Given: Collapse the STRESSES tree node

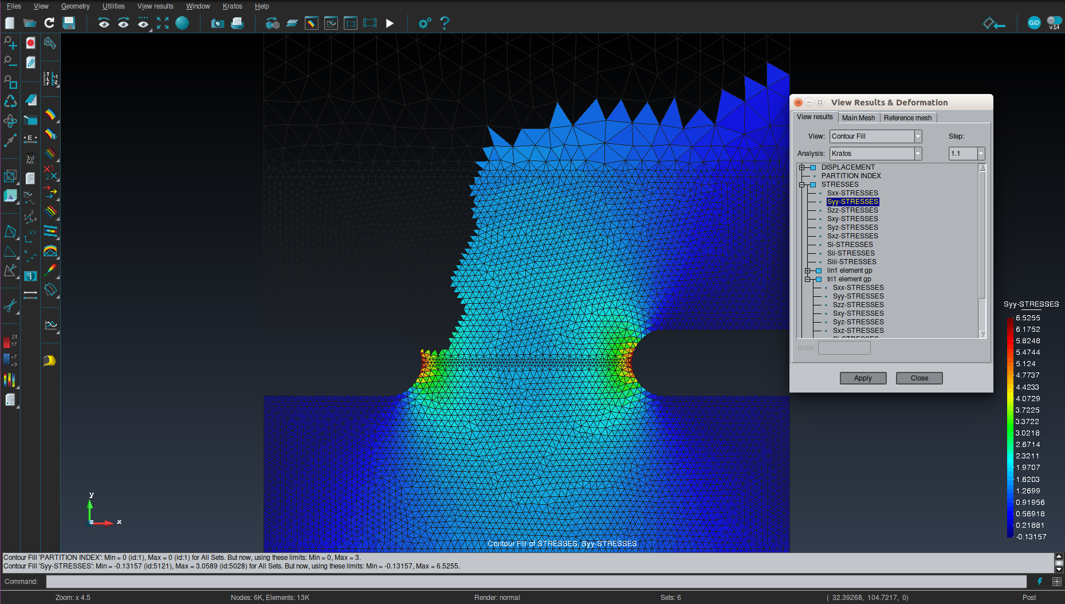Looking at the screenshot, I should pos(802,185).
